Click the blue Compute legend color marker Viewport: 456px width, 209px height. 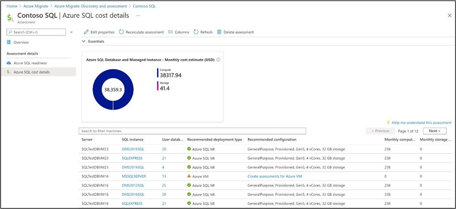[x=158, y=73]
